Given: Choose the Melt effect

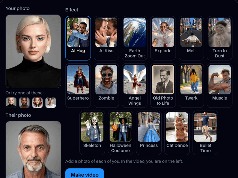Looking at the screenshot, I should pyautogui.click(x=191, y=38).
